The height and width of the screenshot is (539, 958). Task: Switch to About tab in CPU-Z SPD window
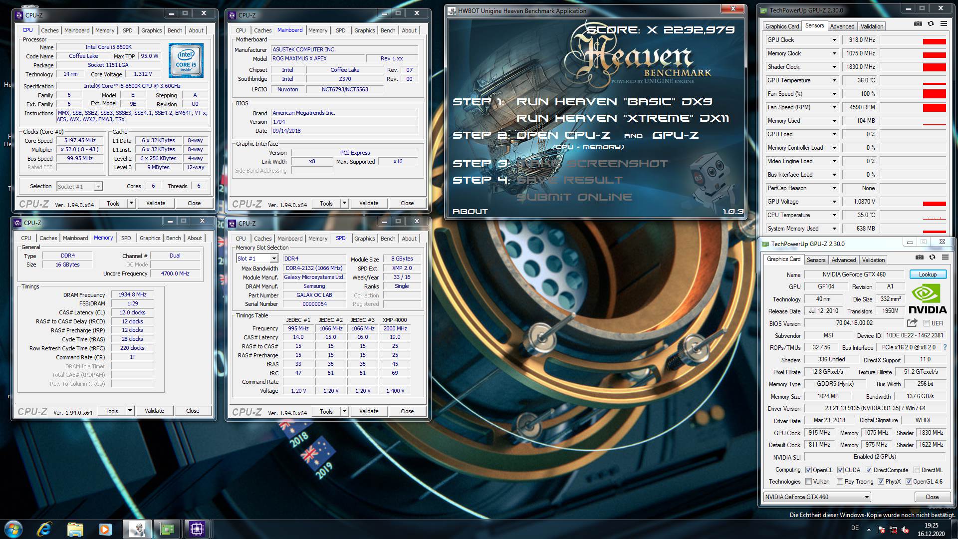[409, 239]
